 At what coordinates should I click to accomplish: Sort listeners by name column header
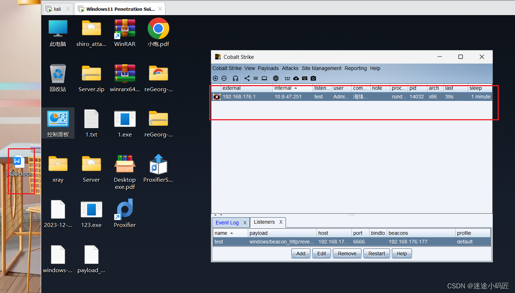click(x=230, y=233)
